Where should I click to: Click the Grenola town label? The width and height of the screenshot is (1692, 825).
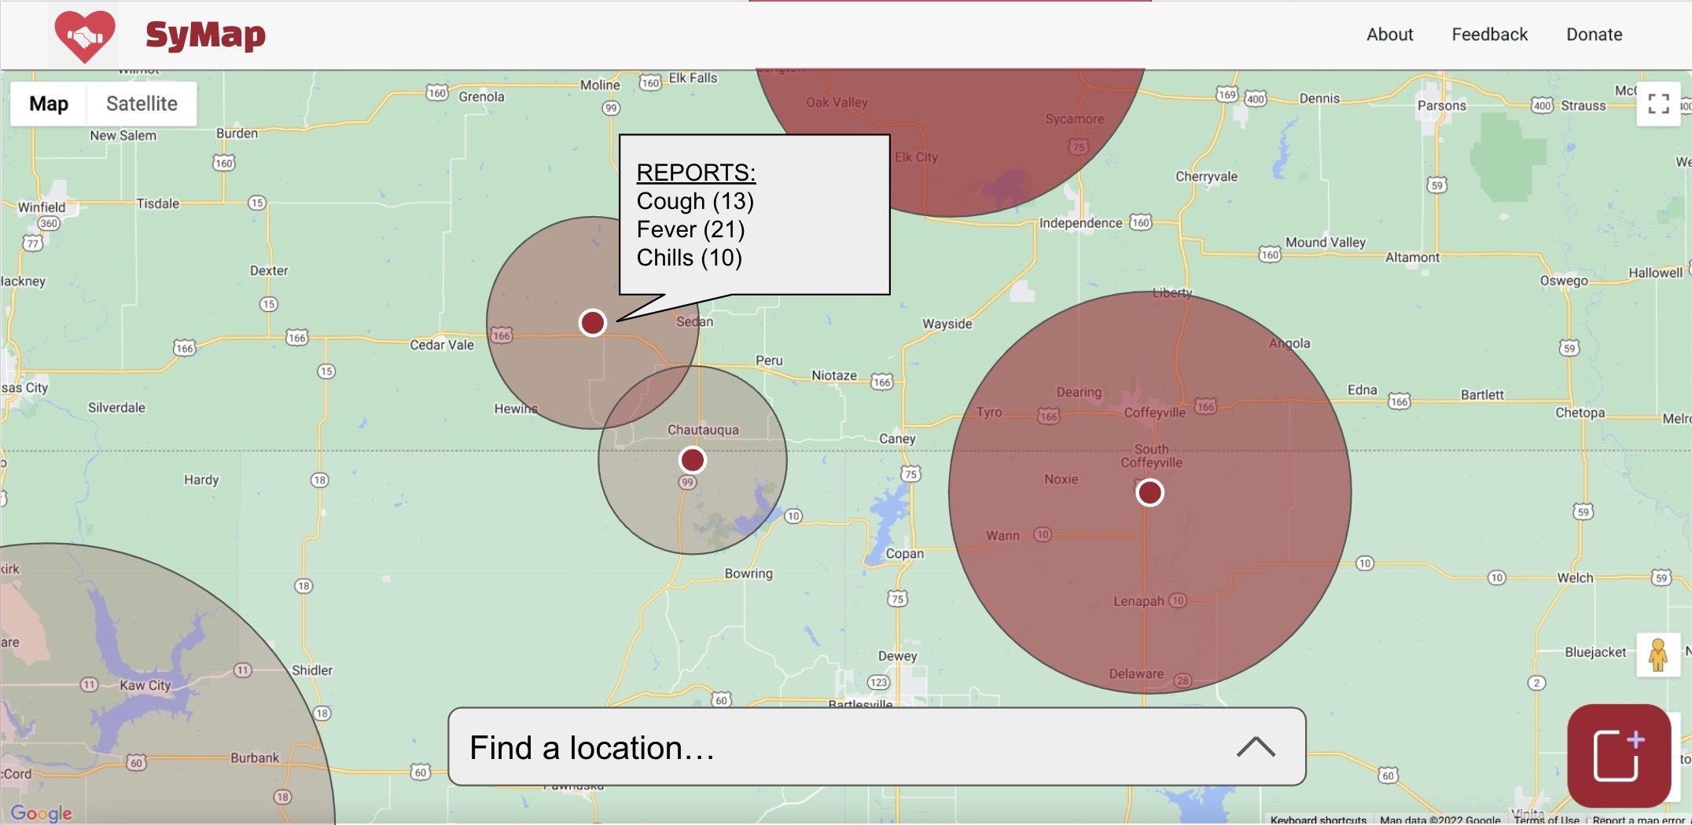[481, 97]
